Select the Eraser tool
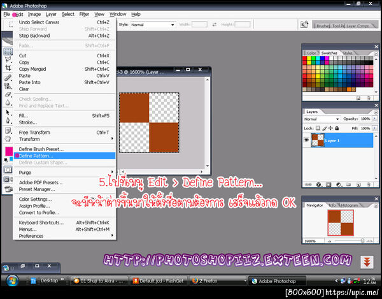The image size is (382, 299). click(8, 94)
